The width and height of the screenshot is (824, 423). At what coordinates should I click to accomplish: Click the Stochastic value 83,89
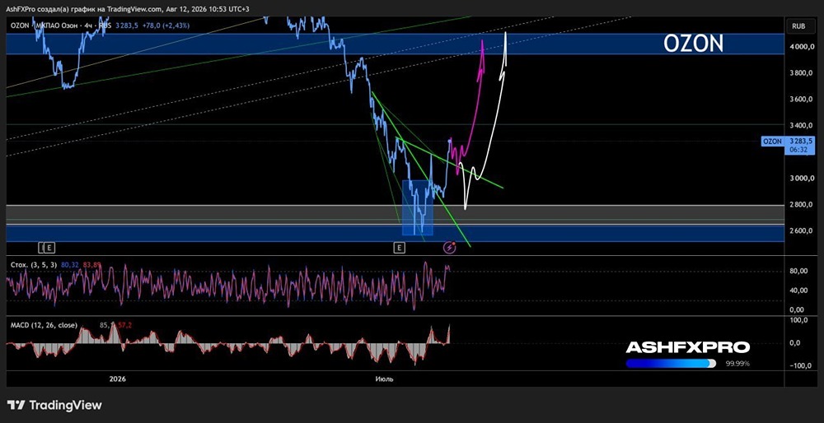[91, 265]
